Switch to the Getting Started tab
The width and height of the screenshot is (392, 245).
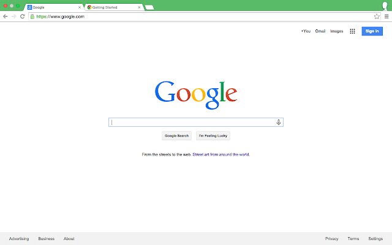[114, 7]
